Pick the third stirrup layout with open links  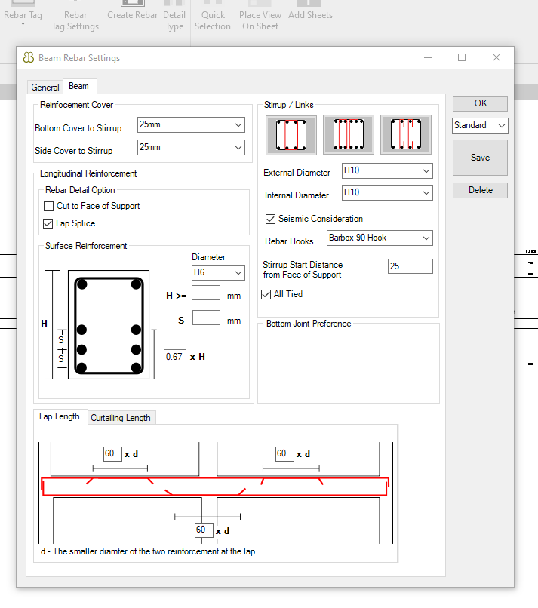pyautogui.click(x=405, y=135)
